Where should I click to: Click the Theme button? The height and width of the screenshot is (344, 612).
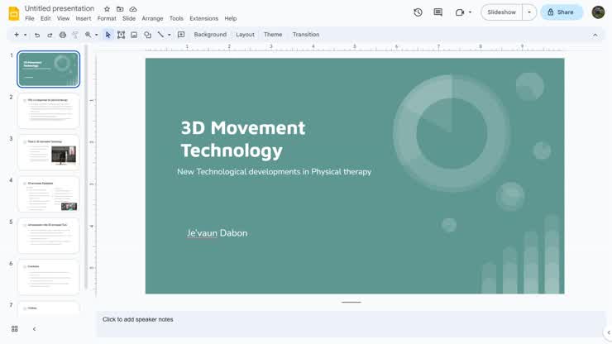273,35
